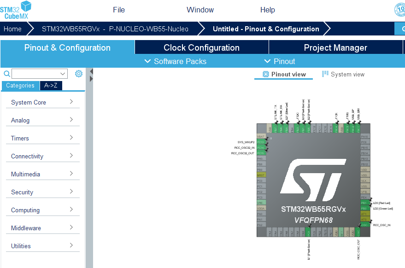Viewport: 405px width, 268px height.
Task: Select the PB12 pin
Action: (365, 164)
